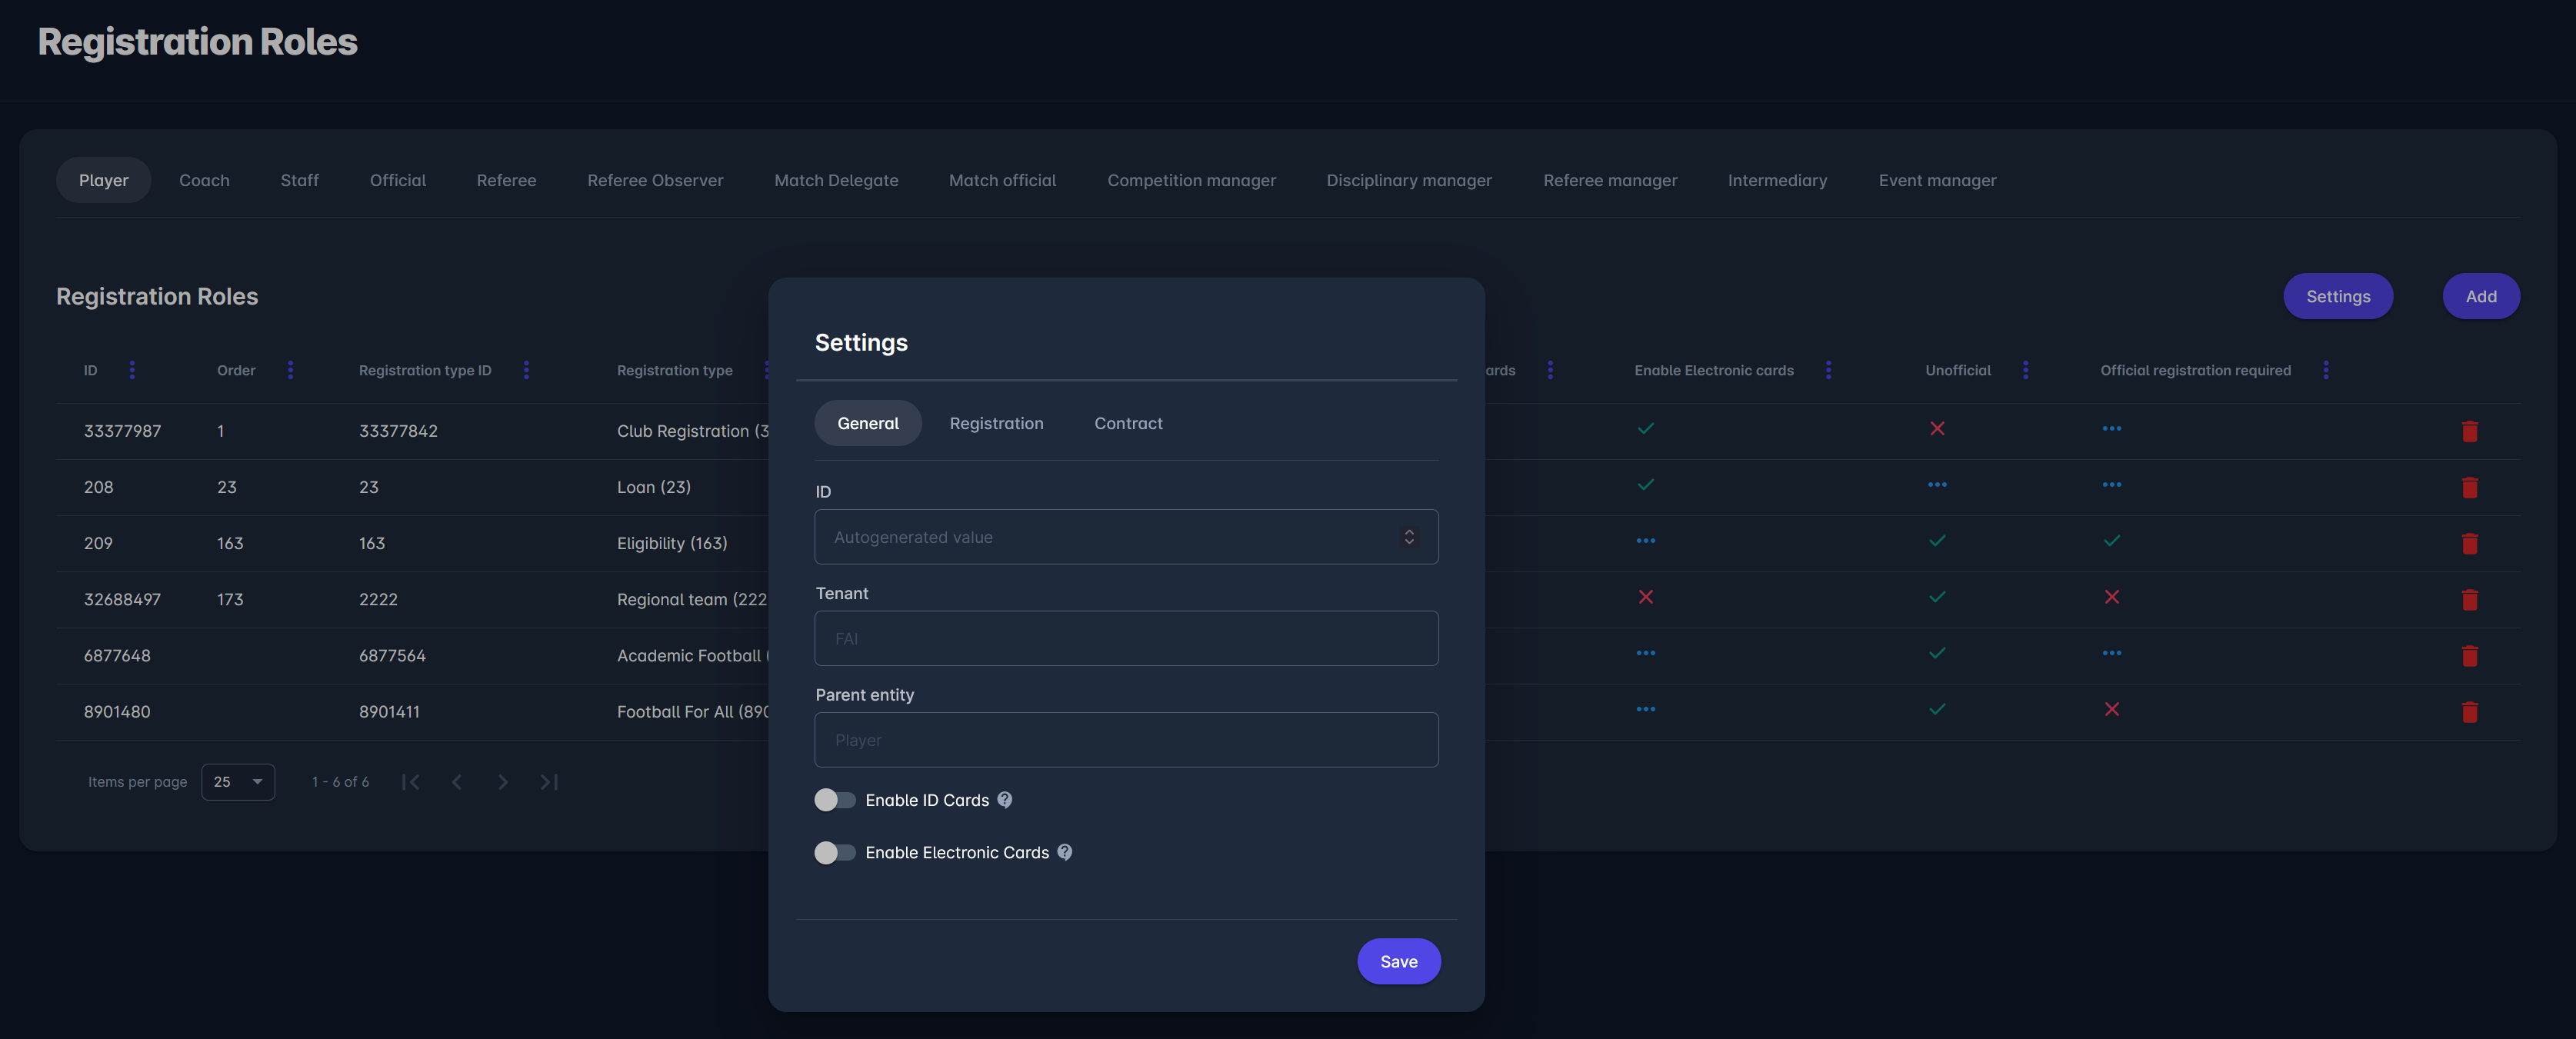Open column options for Registration type ID
The width and height of the screenshot is (2576, 1039).
coord(527,369)
